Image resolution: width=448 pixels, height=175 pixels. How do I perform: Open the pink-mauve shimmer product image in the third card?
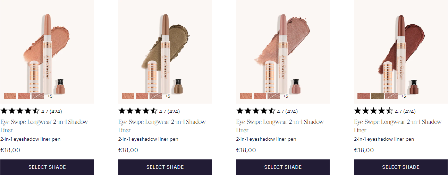click(283, 49)
